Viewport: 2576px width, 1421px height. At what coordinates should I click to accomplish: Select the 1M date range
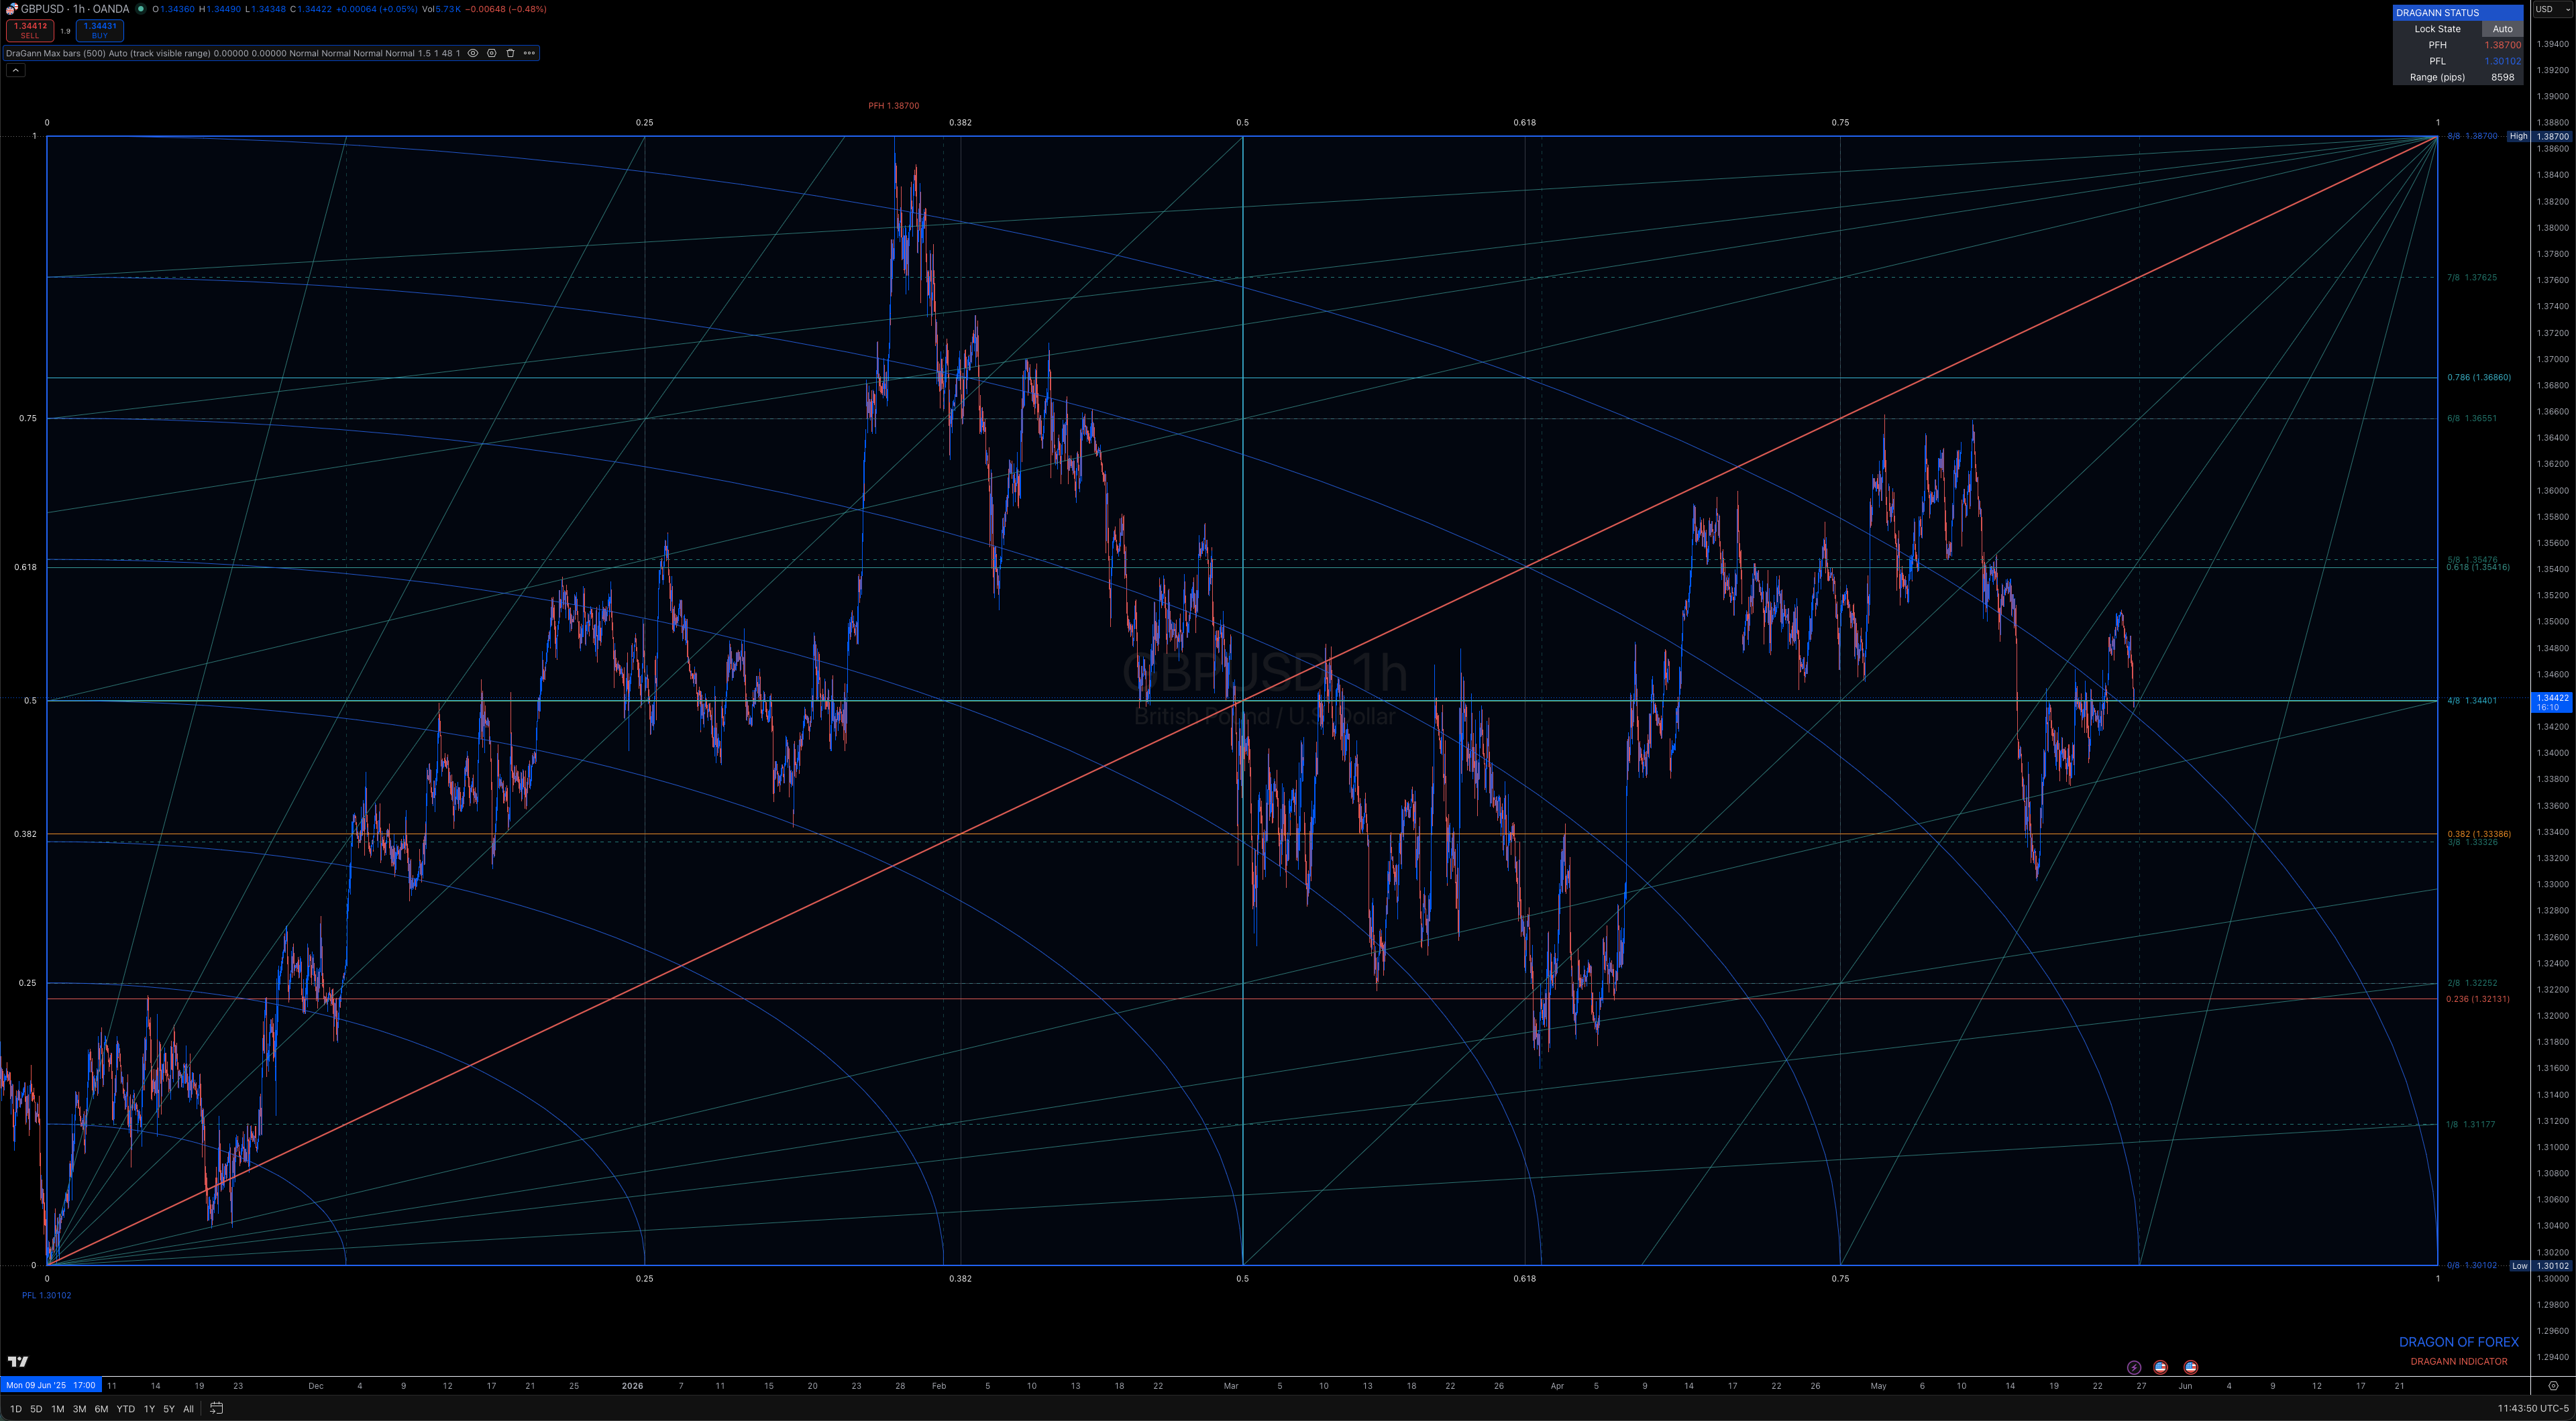pos(58,1409)
